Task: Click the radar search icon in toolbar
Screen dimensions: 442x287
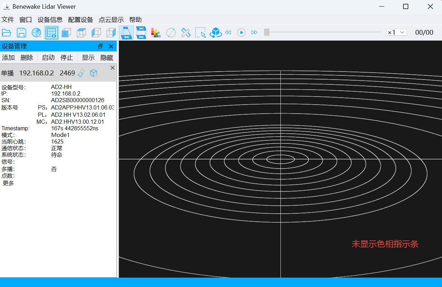Action: [36, 33]
